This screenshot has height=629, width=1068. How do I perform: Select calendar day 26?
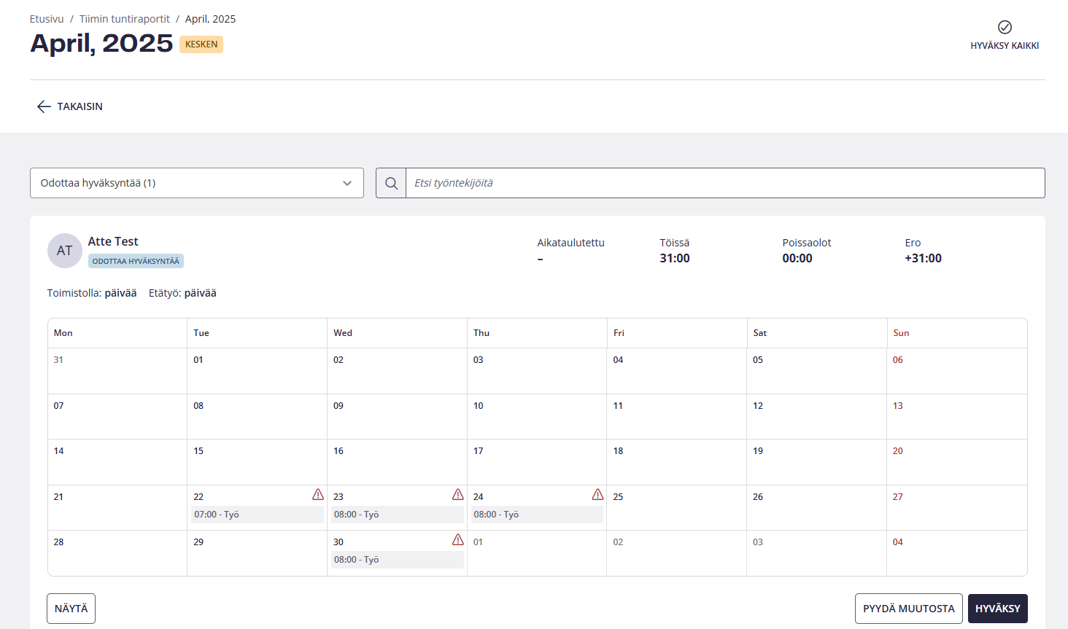click(x=817, y=508)
